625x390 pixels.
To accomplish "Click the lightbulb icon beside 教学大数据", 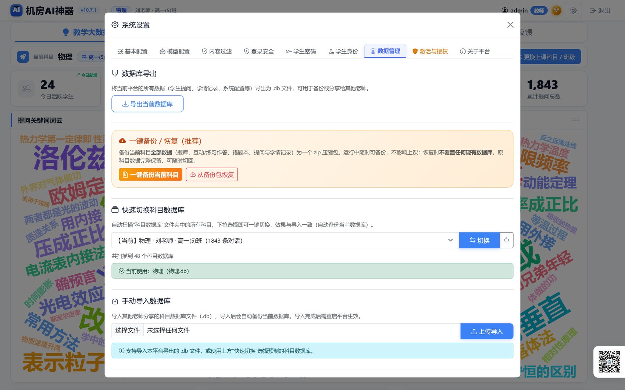I will click(66, 32).
